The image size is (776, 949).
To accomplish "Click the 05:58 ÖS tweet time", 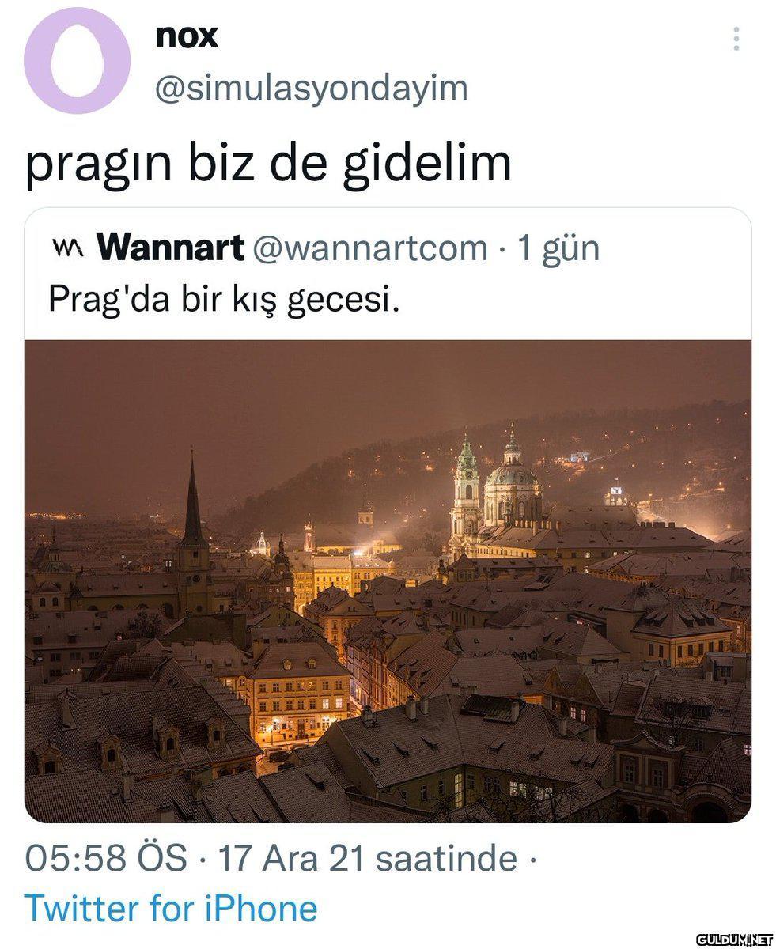I will pos(106,858).
